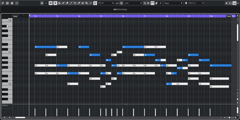Screen dimensions: 240x120
Task: Select the Zoom magnifier tool
Action: pos(87,3)
